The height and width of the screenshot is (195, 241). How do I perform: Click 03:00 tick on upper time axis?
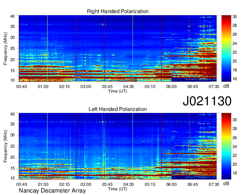coord(86,87)
